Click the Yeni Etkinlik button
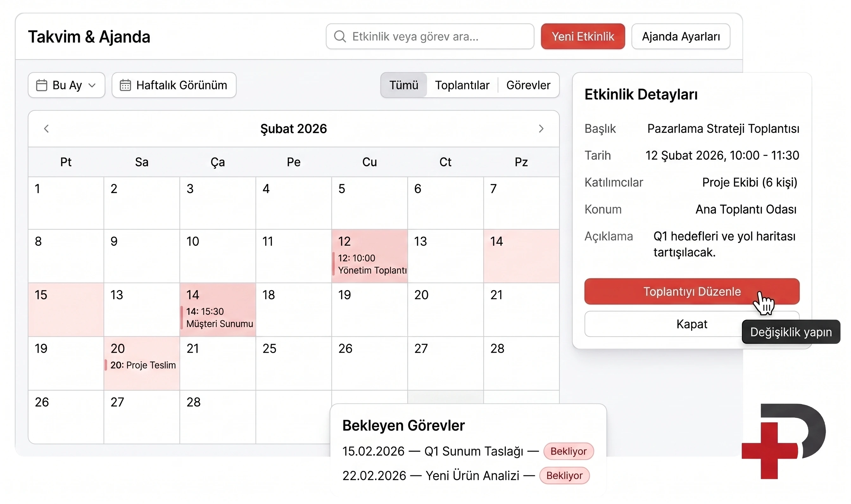This screenshot has height=504, width=851. [x=583, y=36]
